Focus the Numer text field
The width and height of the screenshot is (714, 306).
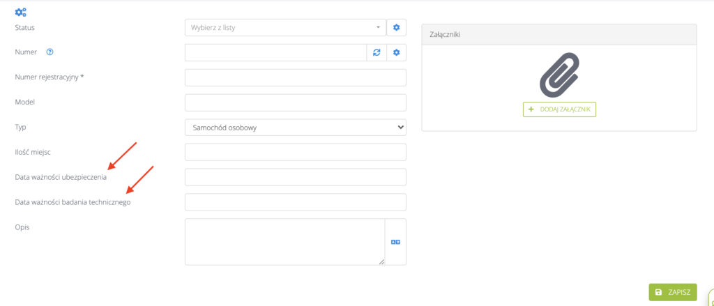point(275,52)
